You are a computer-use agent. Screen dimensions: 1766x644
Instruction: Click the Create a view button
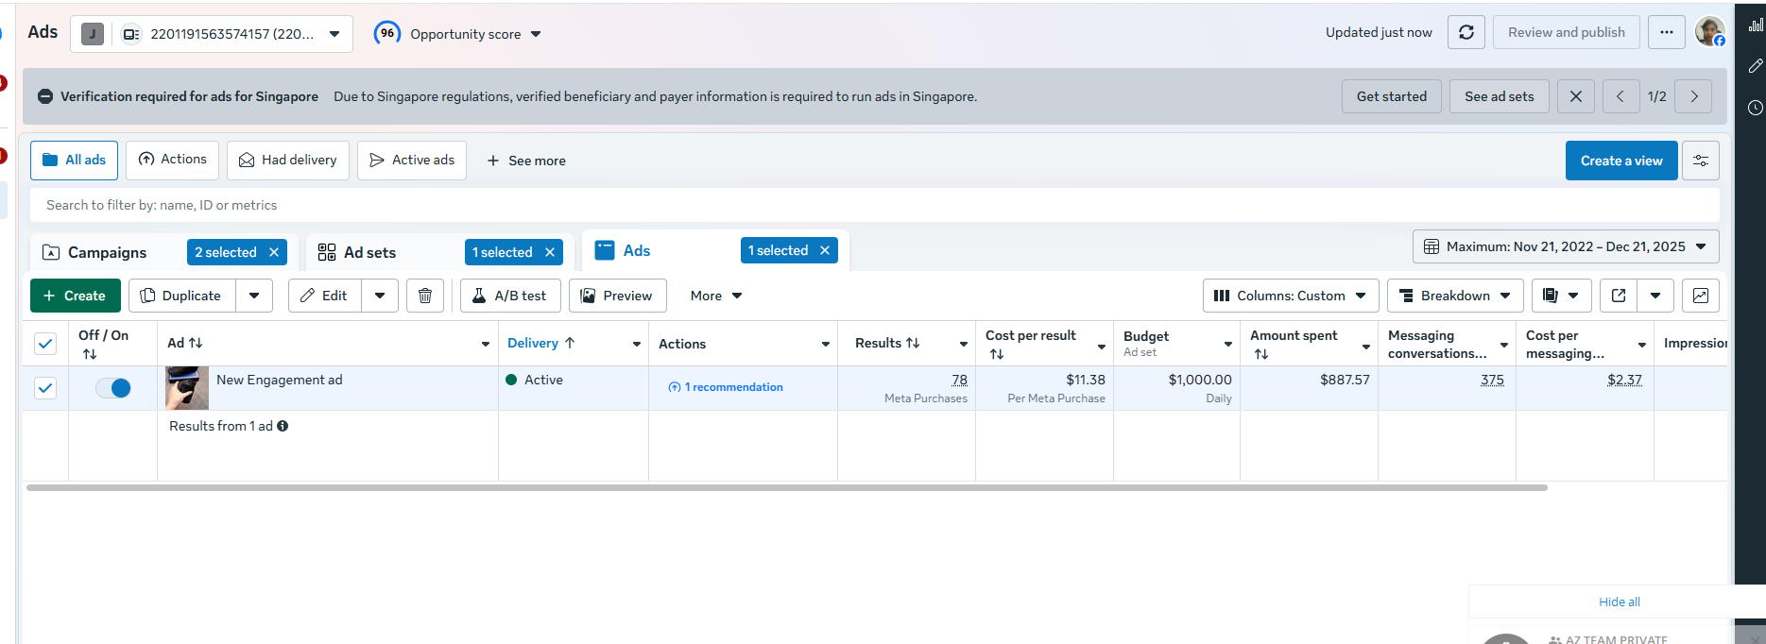coord(1621,161)
